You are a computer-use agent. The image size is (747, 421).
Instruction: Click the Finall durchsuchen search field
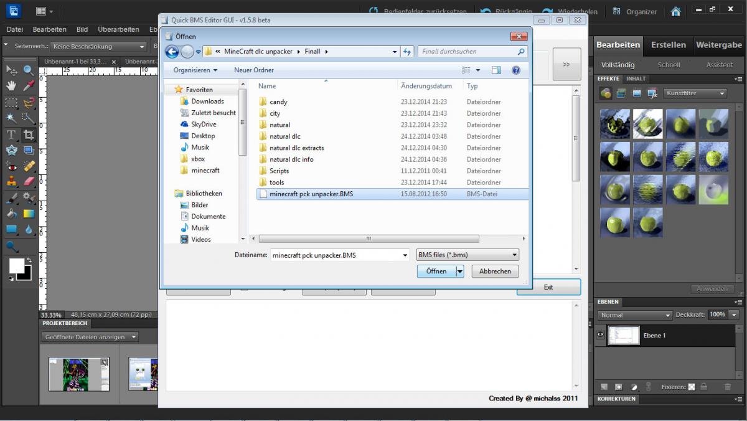[472, 52]
